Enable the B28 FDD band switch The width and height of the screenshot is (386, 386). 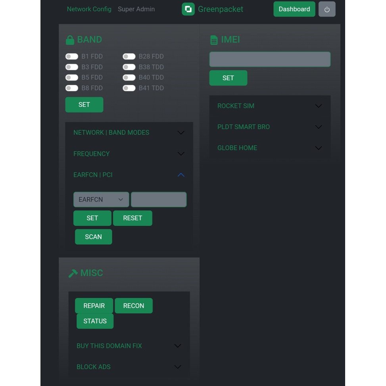tap(129, 56)
